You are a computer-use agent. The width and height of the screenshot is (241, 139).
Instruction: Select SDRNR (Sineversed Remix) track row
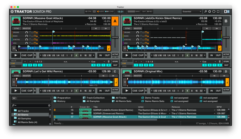click(x=141, y=113)
